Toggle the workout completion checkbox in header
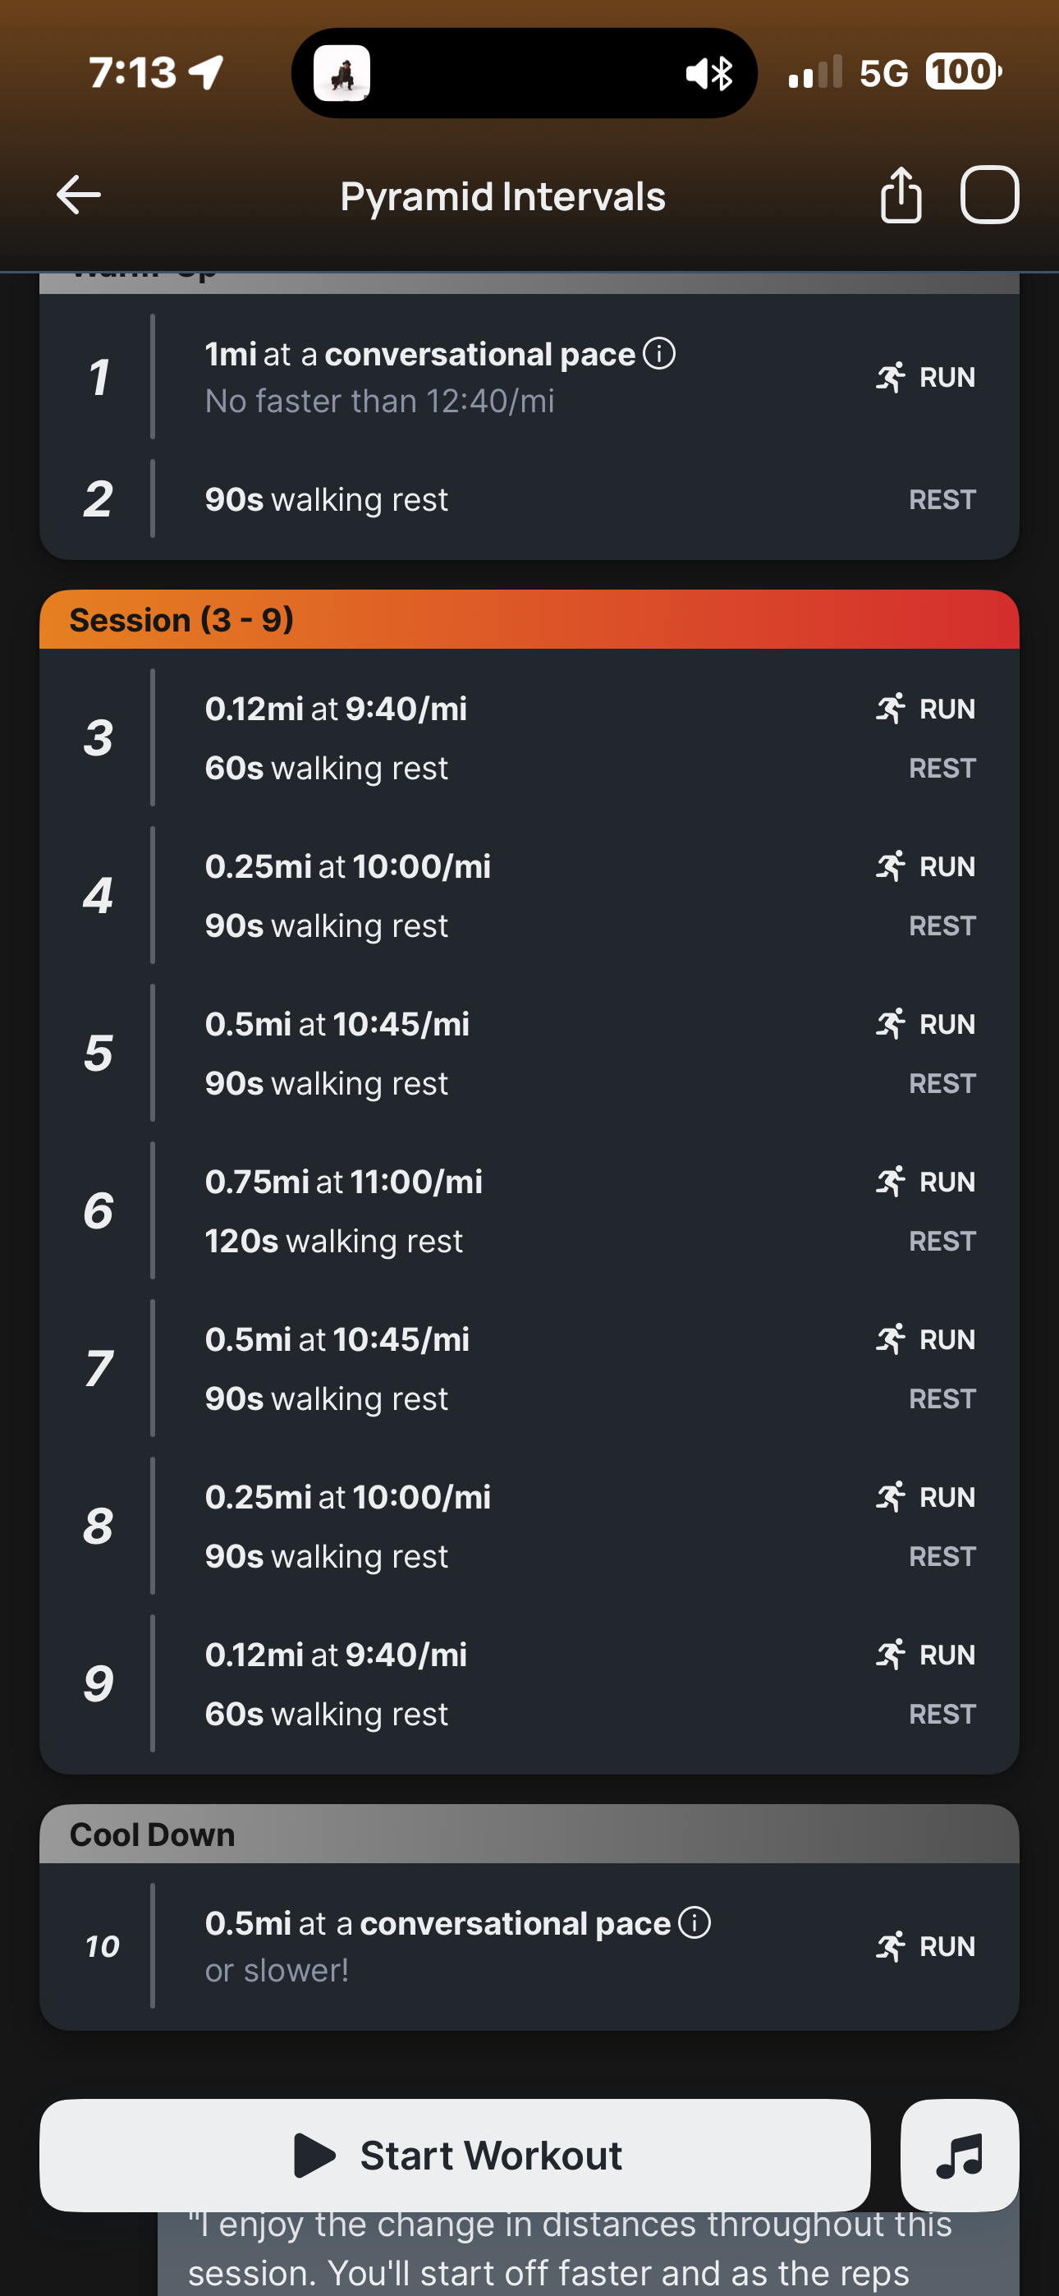The width and height of the screenshot is (1059, 2296). coord(989,195)
